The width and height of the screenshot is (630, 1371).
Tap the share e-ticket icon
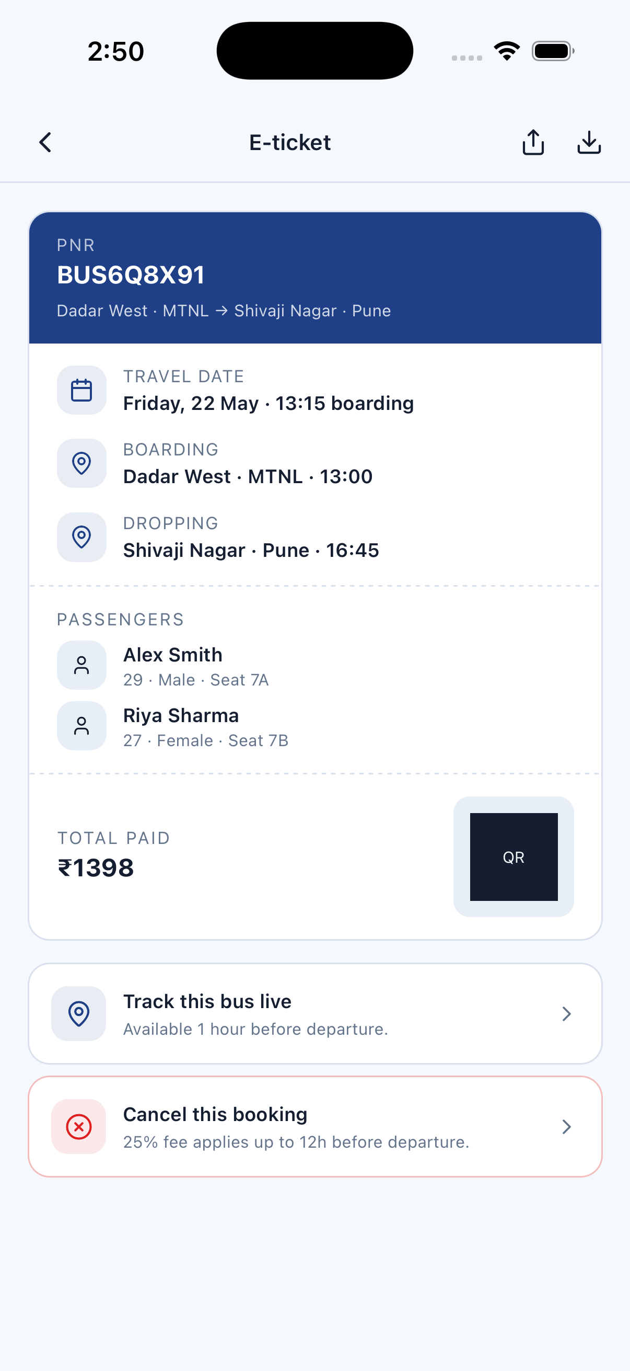(533, 143)
